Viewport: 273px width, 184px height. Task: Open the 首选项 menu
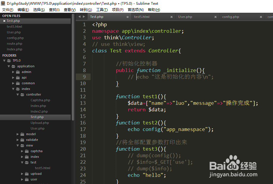click(135, 10)
